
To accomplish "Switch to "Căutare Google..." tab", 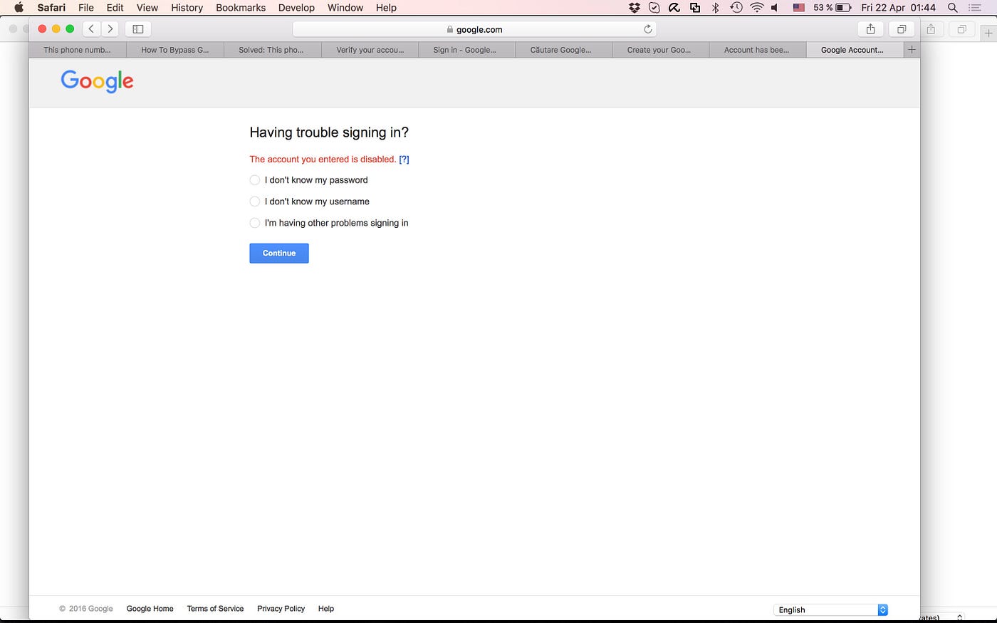I will pos(564,50).
